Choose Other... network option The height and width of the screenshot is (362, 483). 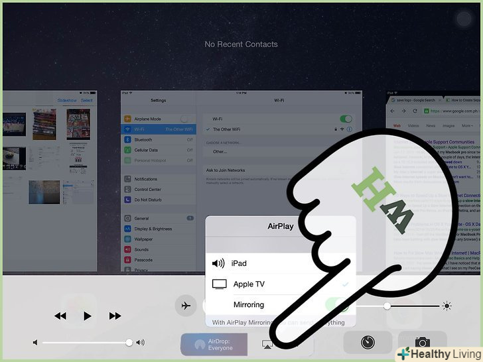(x=279, y=152)
